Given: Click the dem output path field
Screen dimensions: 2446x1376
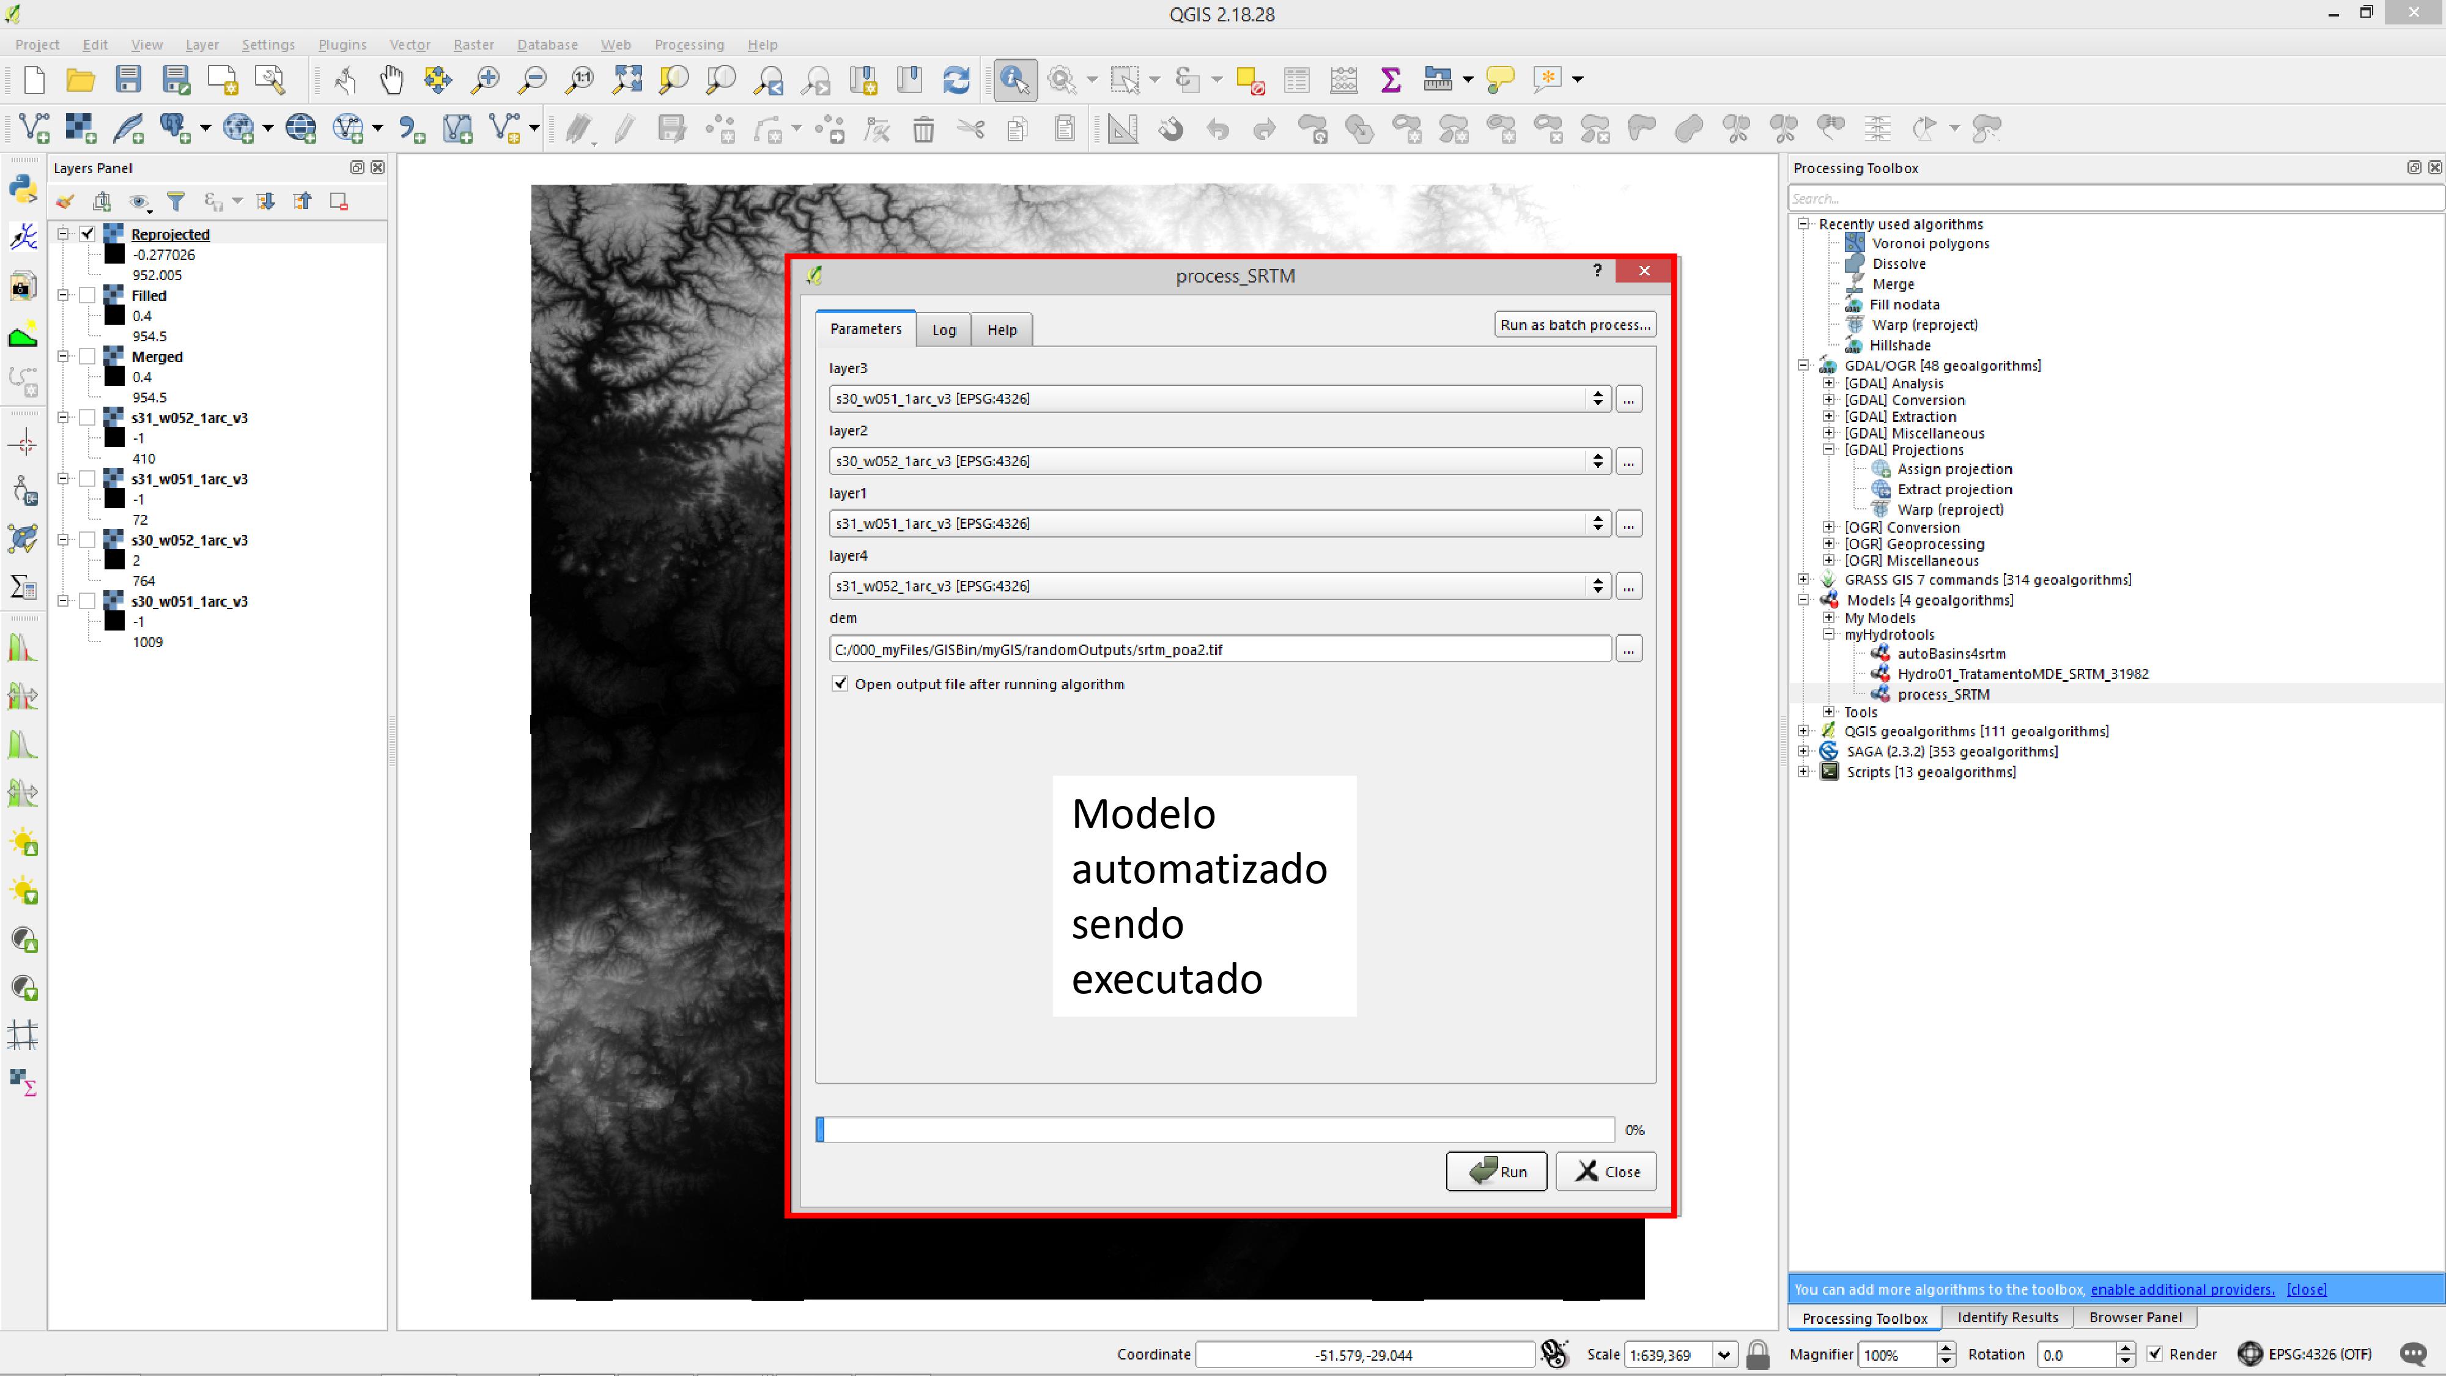Looking at the screenshot, I should (x=1219, y=649).
